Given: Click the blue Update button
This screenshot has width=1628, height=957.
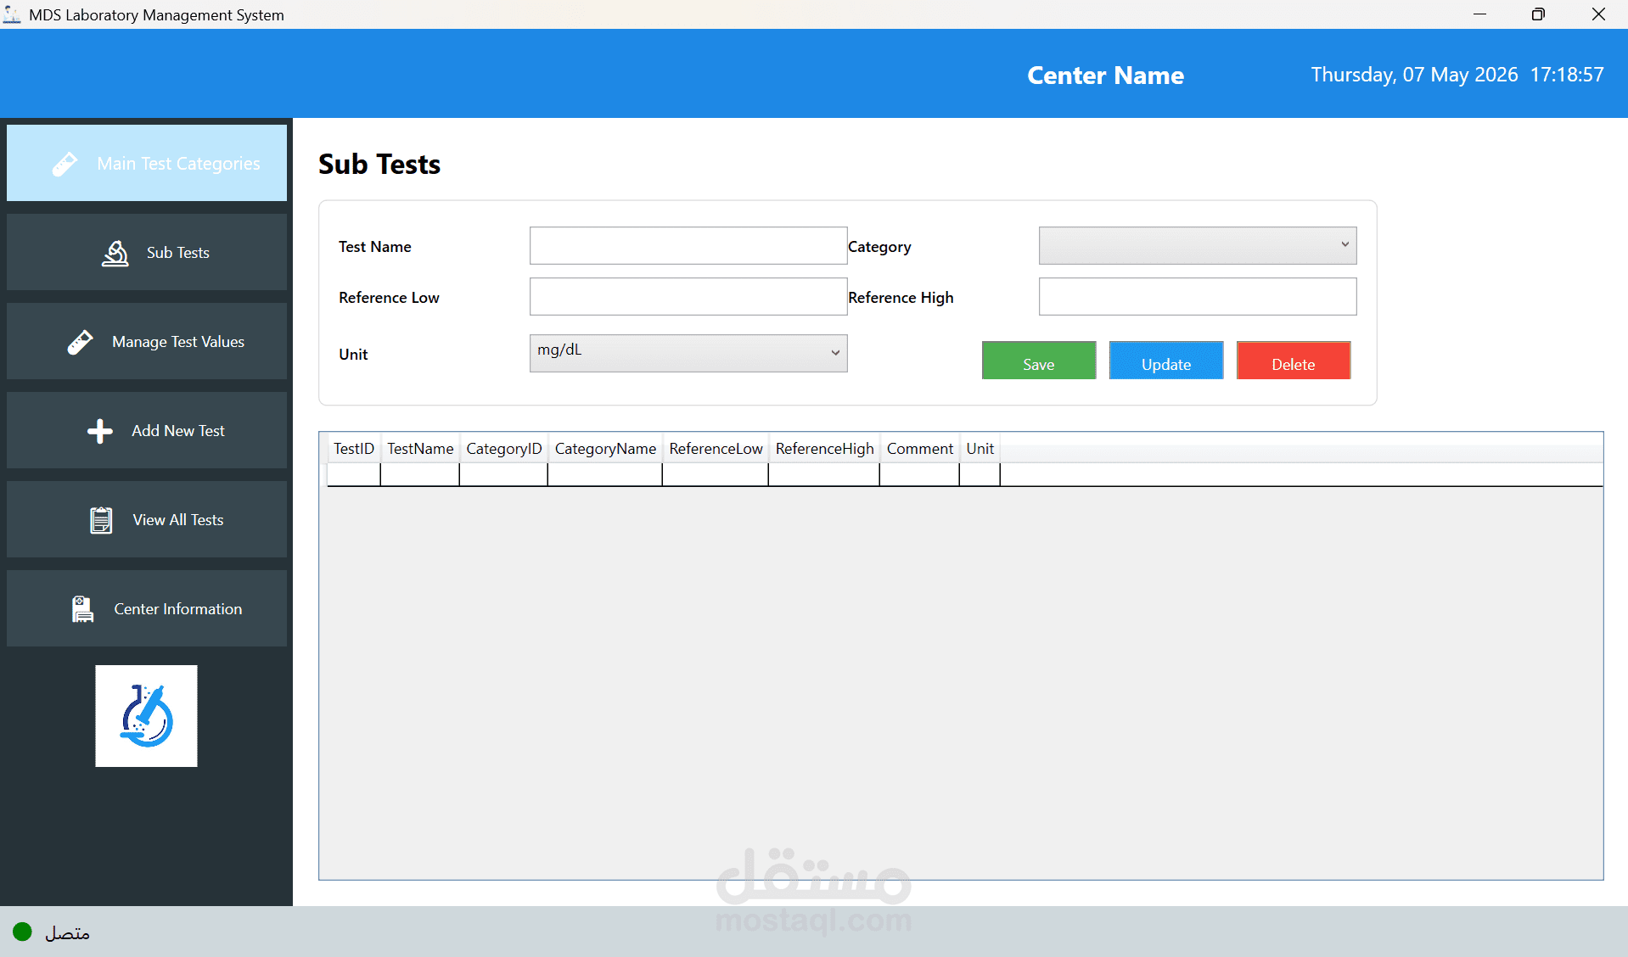Looking at the screenshot, I should pyautogui.click(x=1166, y=361).
